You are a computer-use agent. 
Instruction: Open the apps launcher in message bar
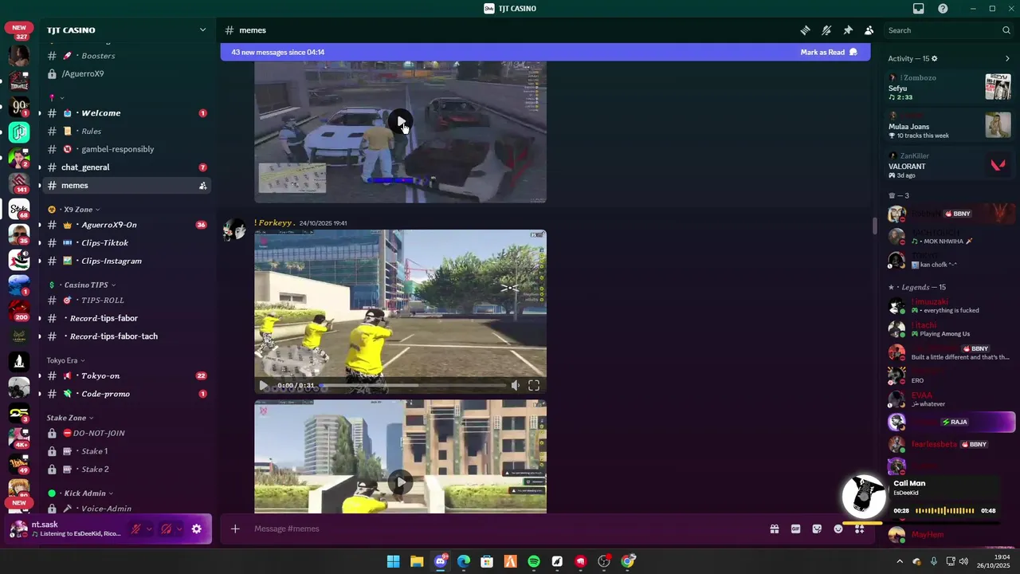click(x=860, y=529)
